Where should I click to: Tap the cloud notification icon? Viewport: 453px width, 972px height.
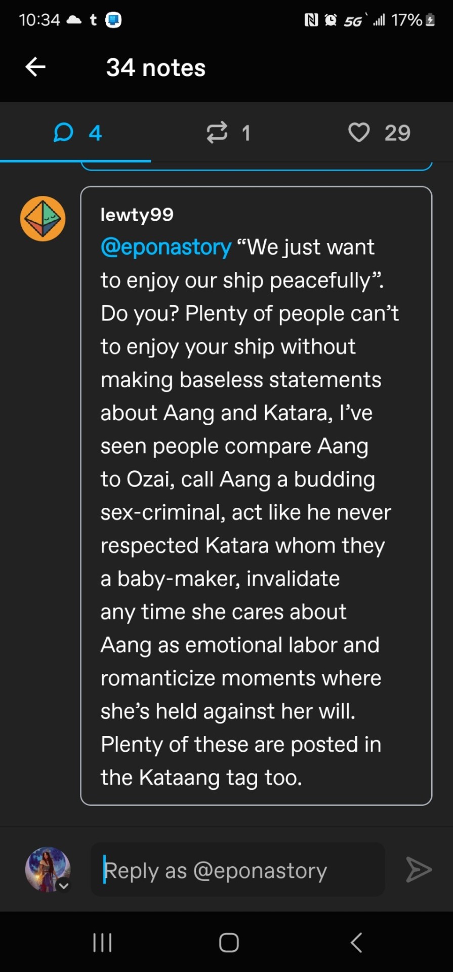74,20
